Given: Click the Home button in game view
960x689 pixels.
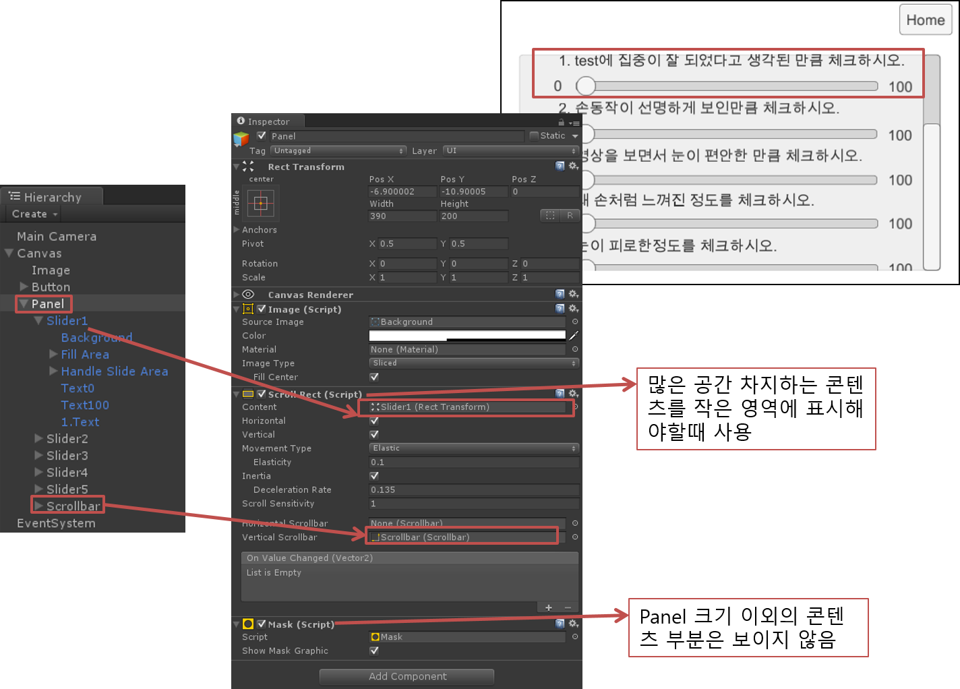Looking at the screenshot, I should 926,20.
